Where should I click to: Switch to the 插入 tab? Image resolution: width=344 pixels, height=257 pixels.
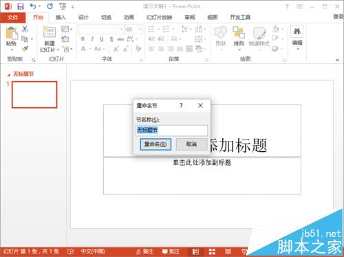pyautogui.click(x=61, y=17)
